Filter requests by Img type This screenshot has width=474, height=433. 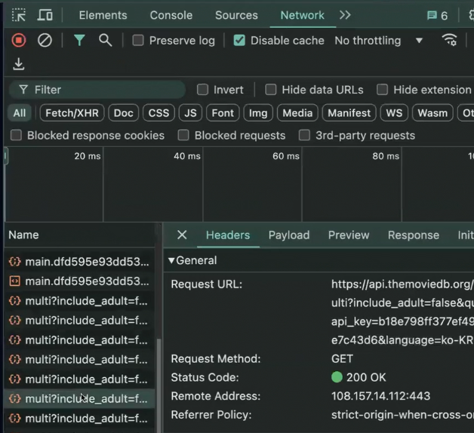click(258, 113)
